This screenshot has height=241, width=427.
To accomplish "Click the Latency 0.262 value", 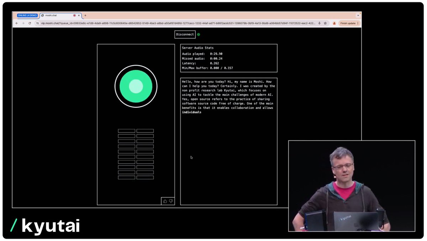I will [x=215, y=63].
